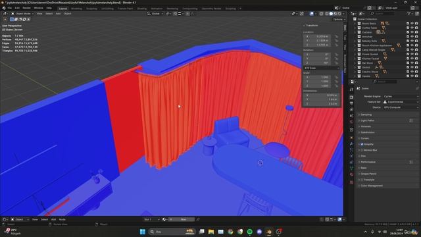Exclude Bar Stool collection from view layer
Image resolution: width=421 pixels, height=237 pixels.
click(x=408, y=63)
